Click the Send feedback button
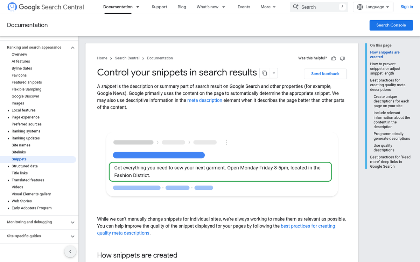Viewport: 420px width, 262px height. pyautogui.click(x=325, y=74)
